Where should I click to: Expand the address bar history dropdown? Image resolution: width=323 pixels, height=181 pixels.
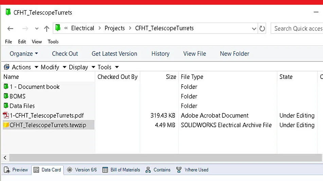pyautogui.click(x=254, y=29)
